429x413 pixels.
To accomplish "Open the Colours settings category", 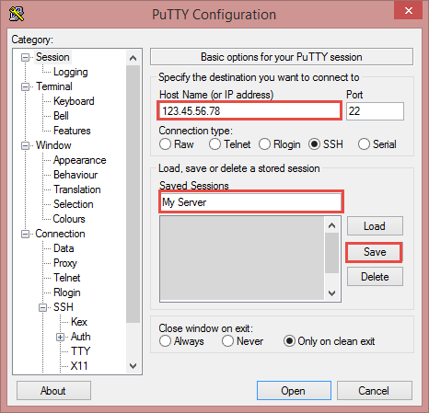I will [69, 219].
